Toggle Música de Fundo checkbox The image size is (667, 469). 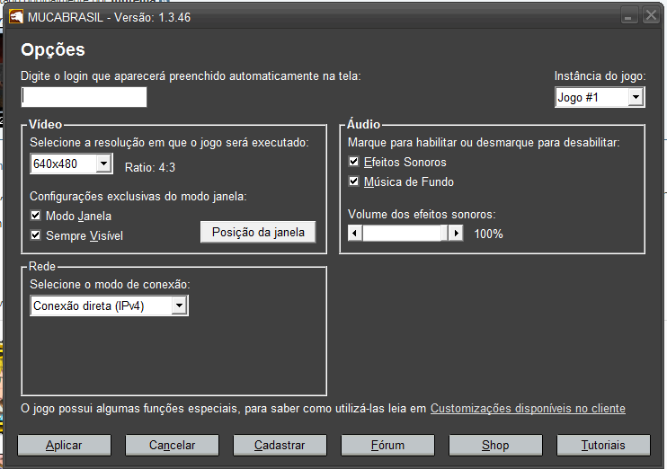[354, 182]
